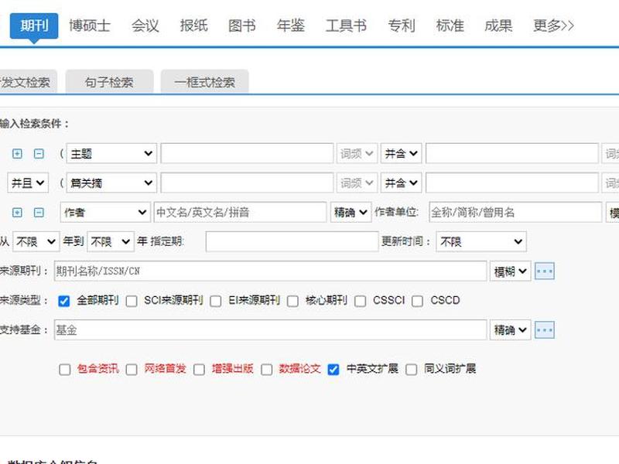This screenshot has height=464, width=619.
Task: Open the end year 不限 dropdown after 年到
Action: [x=111, y=241]
